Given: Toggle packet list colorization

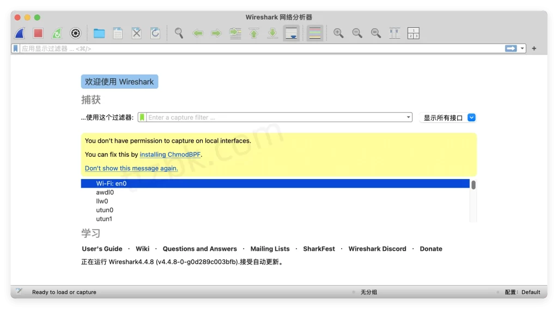Looking at the screenshot, I should 315,33.
